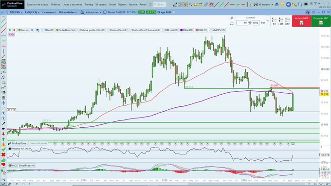This screenshot has height=186, width=331.
Task: Adjust the quantity slider between the fields
Action: pyautogui.click(x=250, y=22)
